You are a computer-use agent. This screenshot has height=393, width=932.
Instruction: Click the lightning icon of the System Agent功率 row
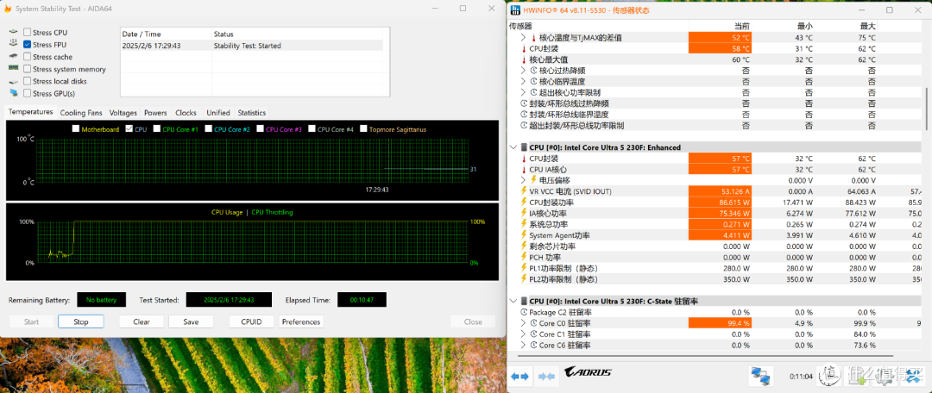524,235
